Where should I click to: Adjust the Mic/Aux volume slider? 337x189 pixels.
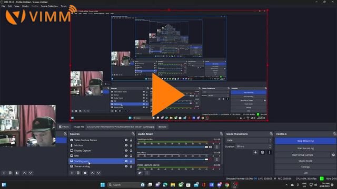click(173, 160)
